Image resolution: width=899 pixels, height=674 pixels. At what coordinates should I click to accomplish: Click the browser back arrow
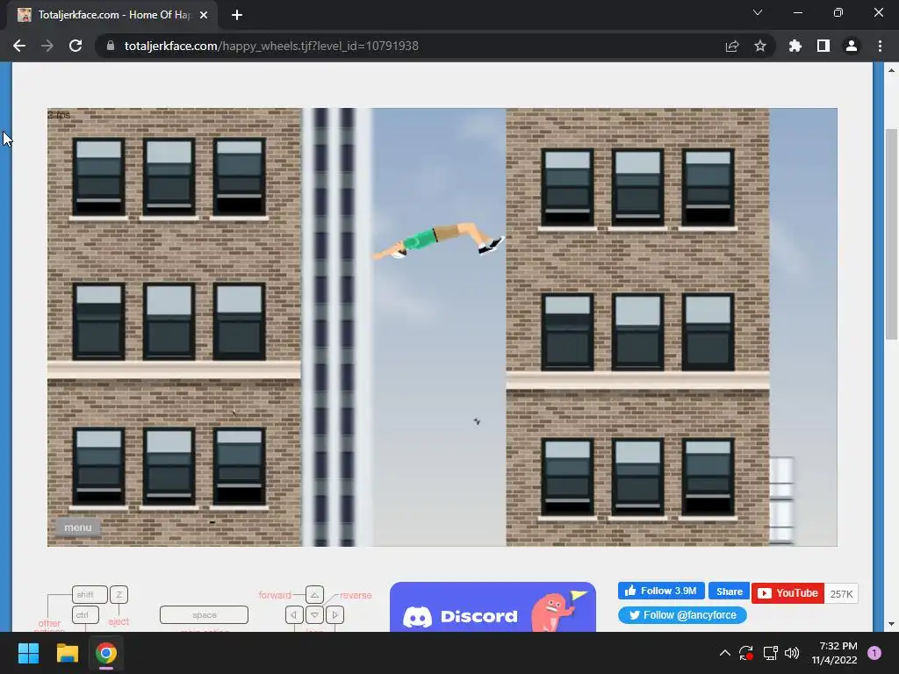point(19,46)
